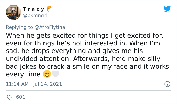
Task: Click the 11:14 AM timestamp
Action: pyautogui.click(x=17, y=84)
